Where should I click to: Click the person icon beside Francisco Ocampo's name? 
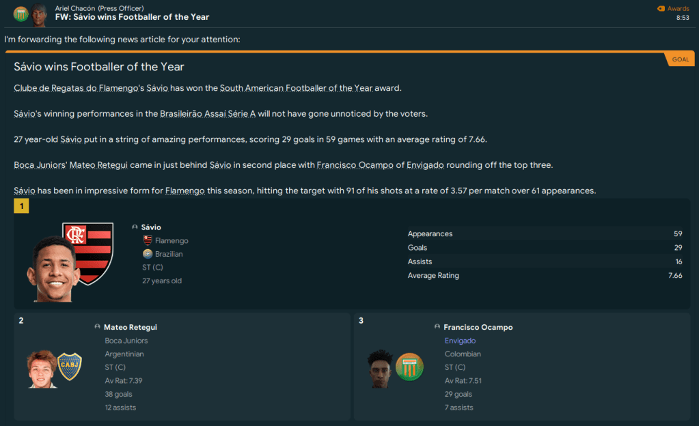[x=437, y=327]
